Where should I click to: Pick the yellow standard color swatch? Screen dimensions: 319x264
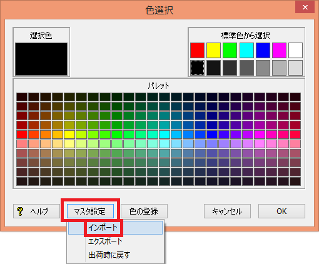coord(213,50)
